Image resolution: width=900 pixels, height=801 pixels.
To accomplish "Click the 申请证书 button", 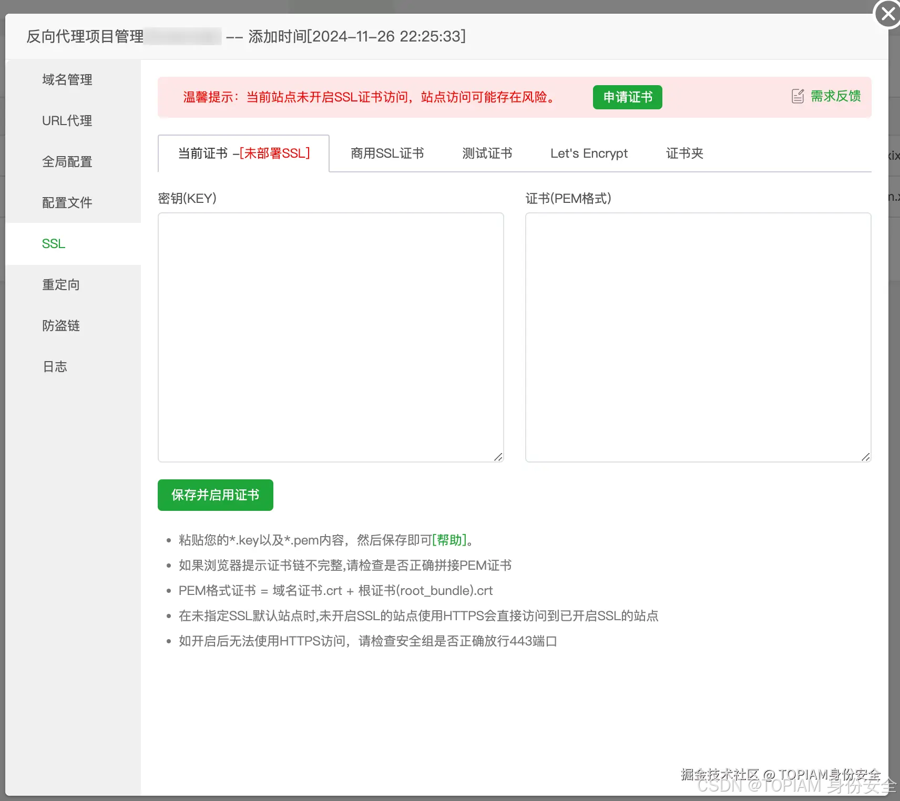I will pos(627,97).
